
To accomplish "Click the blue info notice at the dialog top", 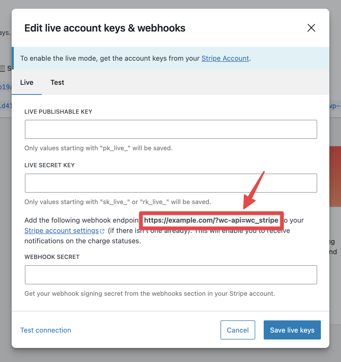I will click(171, 58).
